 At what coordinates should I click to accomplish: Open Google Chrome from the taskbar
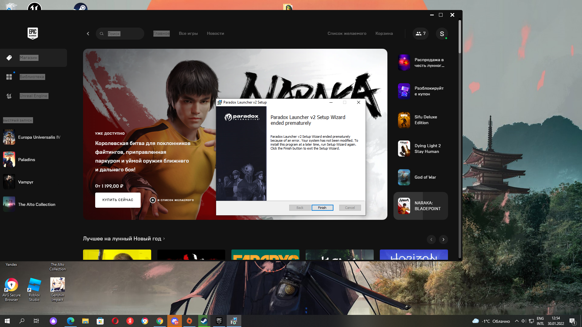(160, 321)
